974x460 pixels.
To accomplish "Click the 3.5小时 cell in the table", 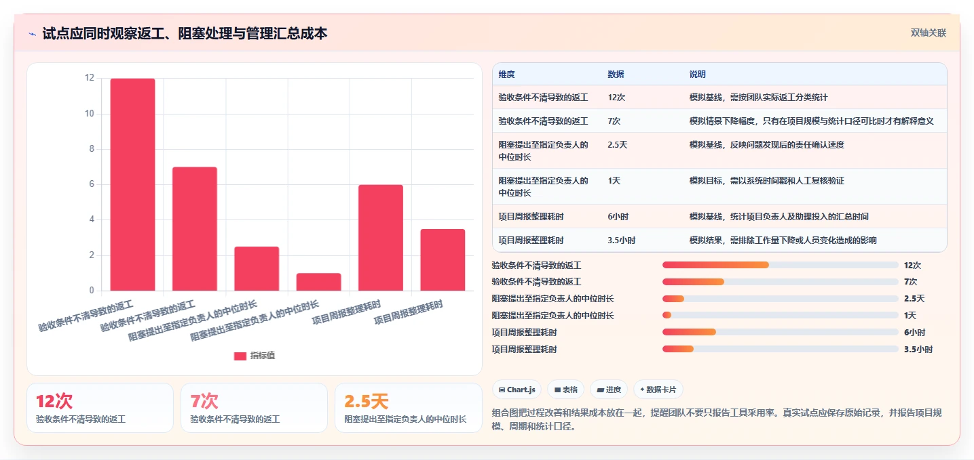I will click(x=622, y=241).
